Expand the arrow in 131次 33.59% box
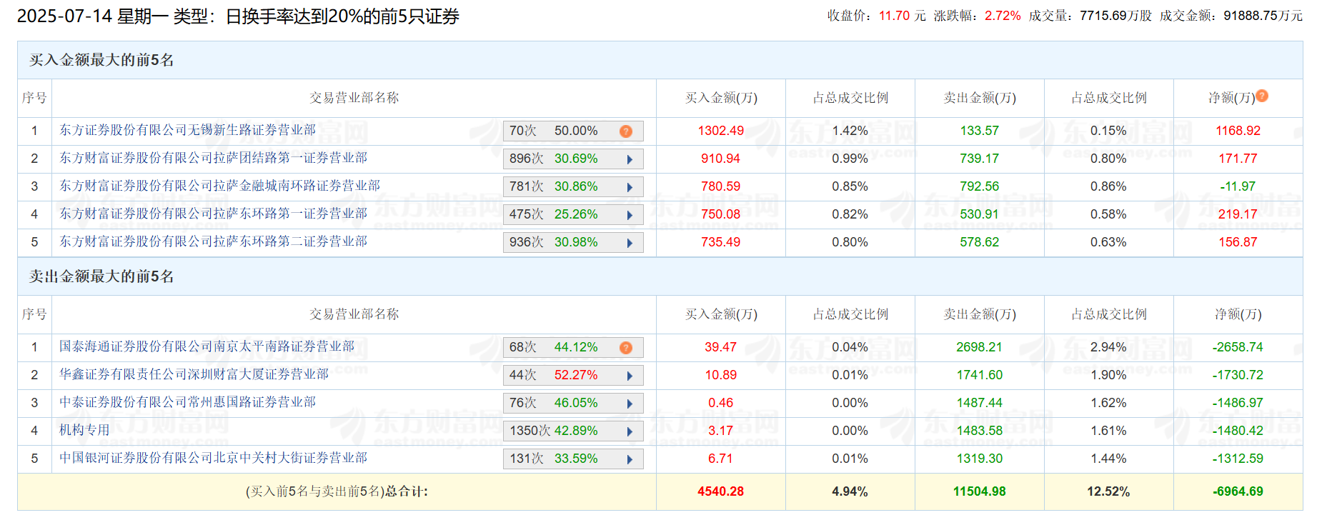The height and width of the screenshot is (525, 1327). [x=630, y=459]
